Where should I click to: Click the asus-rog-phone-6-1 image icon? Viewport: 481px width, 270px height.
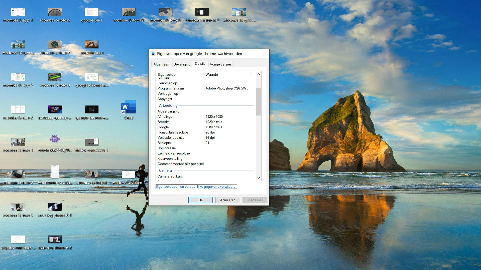click(x=55, y=207)
